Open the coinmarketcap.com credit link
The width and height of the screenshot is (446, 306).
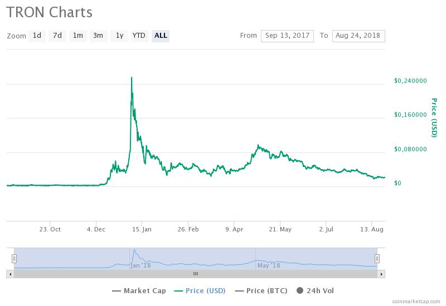[416, 302]
